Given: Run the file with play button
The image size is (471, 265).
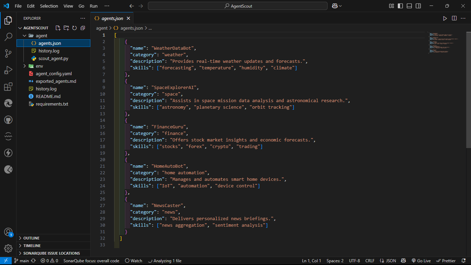Looking at the screenshot, I should tap(445, 18).
